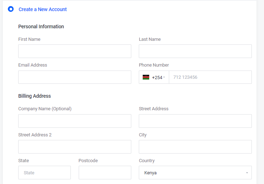Focus the First Name input field
The width and height of the screenshot is (264, 184).
74,51
